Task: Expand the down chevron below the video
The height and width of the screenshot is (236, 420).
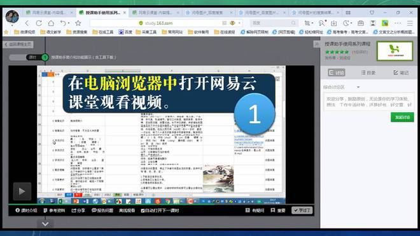Action: point(45,224)
